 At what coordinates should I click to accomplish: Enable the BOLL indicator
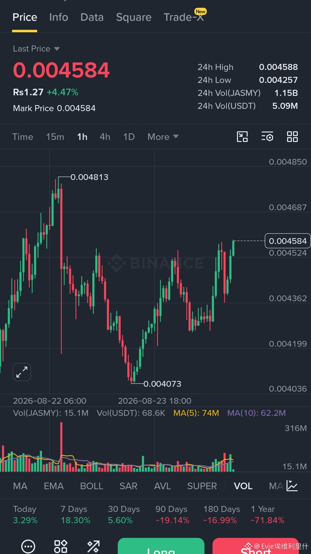tap(92, 486)
